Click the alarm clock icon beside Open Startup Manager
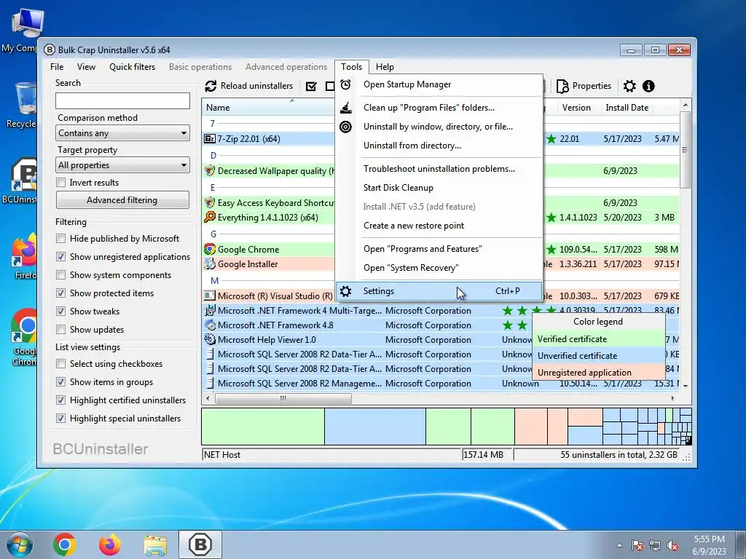 (346, 84)
